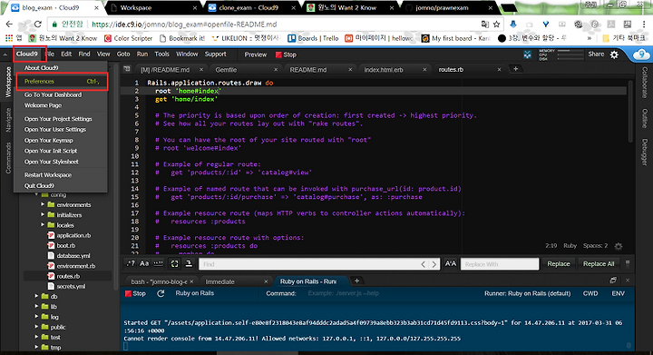This screenshot has height=355, width=653.
Task: Open editor status bar gear settings
Action: tap(619, 246)
